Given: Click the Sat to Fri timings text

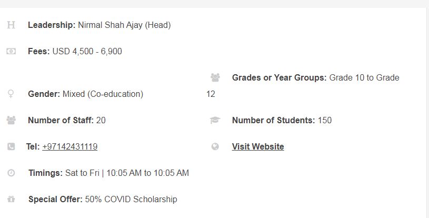Looking at the screenshot, I should [82, 173].
